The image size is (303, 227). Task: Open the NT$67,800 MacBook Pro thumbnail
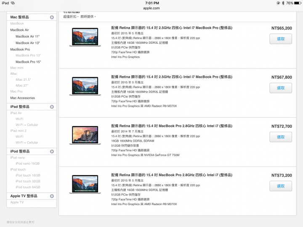coord(85,86)
